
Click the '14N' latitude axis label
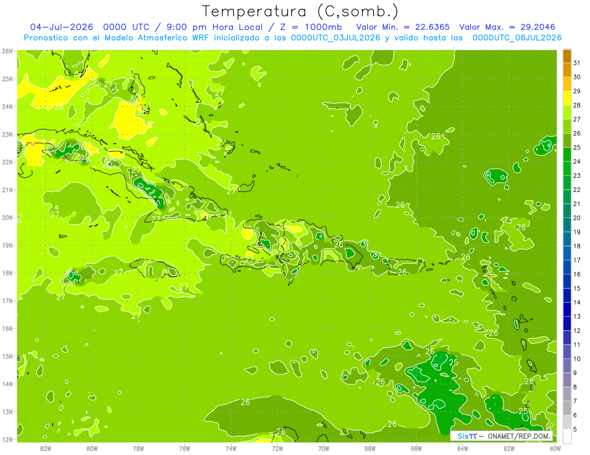coord(7,384)
